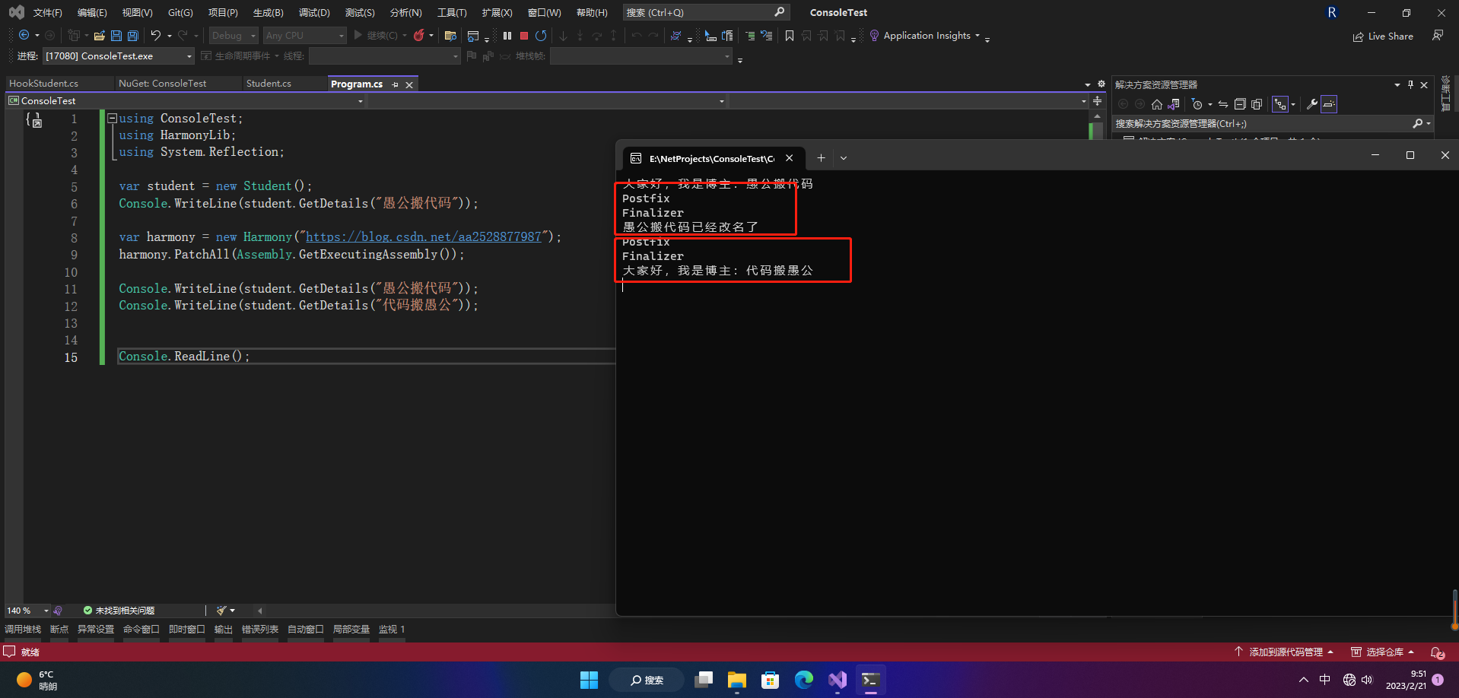Expand the process ConsoleTest.exe dropdown
Viewport: 1459px width, 698px height.
pos(119,56)
